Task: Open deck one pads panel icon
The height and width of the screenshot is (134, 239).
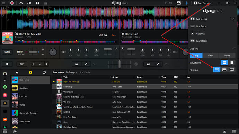Action: [x=77, y=64]
